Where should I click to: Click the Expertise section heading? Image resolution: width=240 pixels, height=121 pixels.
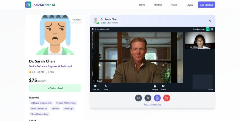pyautogui.click(x=34, y=98)
